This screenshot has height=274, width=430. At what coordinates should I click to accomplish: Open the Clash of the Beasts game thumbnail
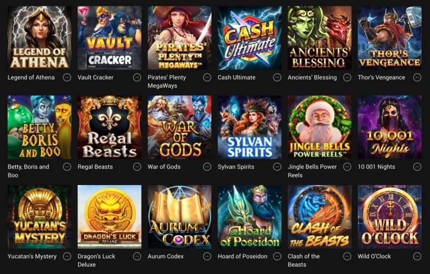coord(320,217)
